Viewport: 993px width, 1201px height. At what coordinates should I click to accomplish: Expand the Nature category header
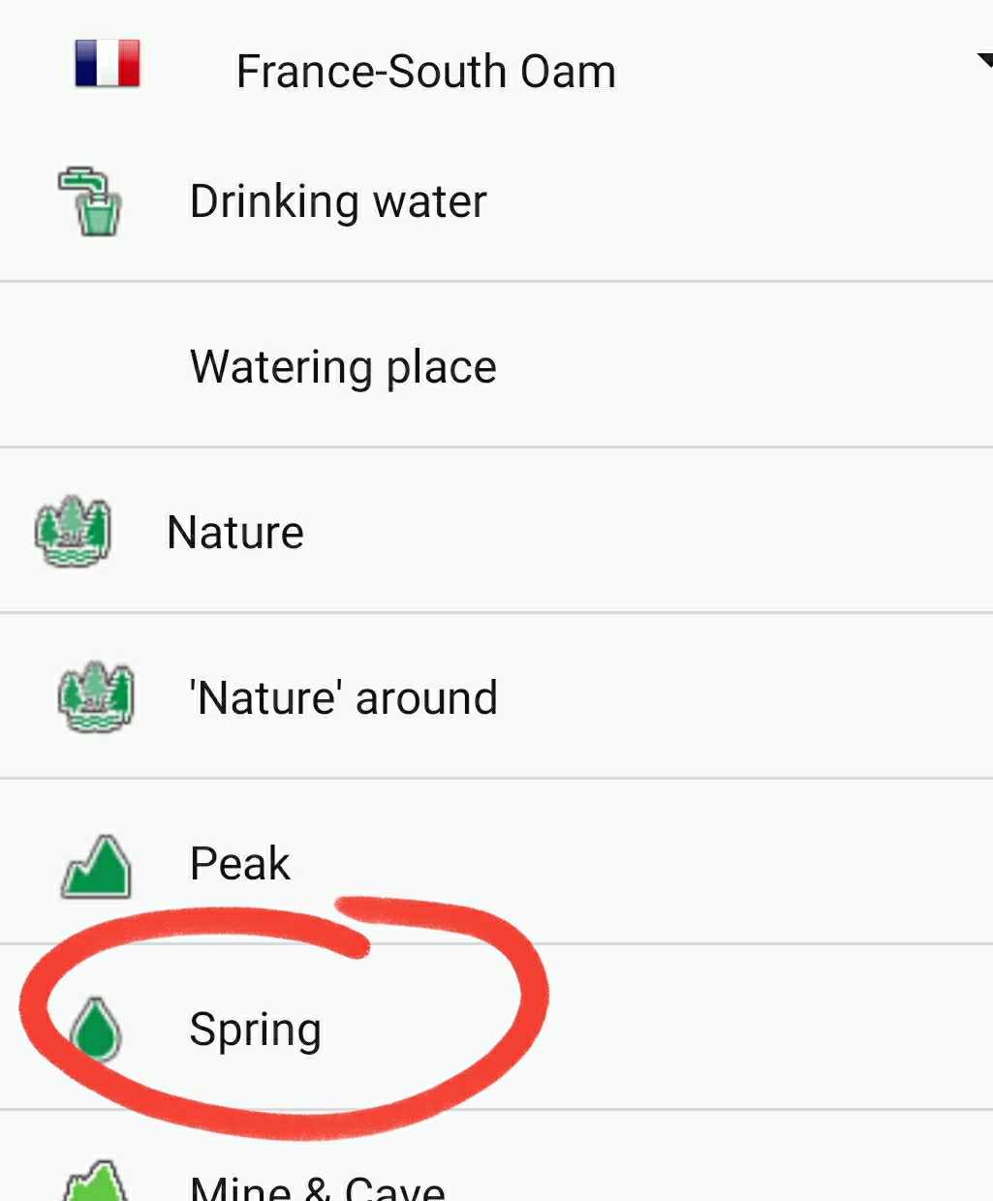pos(235,533)
